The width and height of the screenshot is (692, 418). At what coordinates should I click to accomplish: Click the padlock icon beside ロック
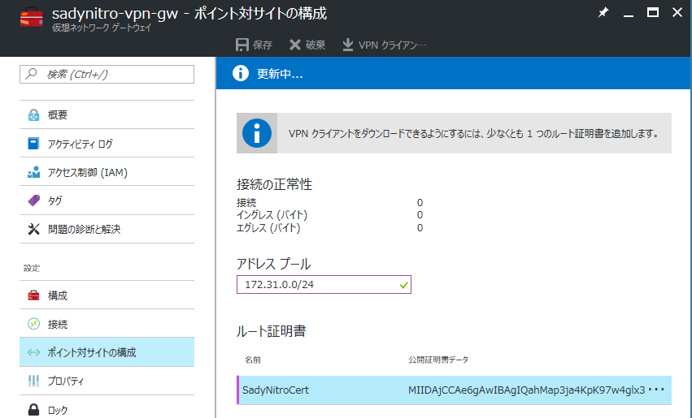(x=33, y=410)
